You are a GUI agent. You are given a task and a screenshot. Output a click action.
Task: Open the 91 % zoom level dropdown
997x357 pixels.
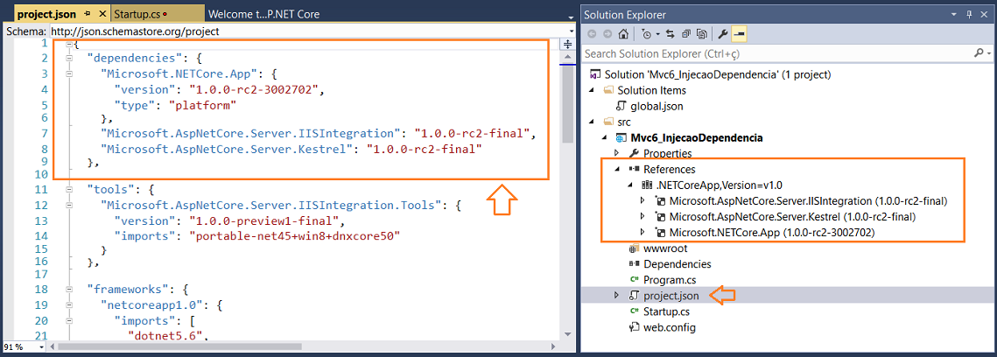pos(42,347)
